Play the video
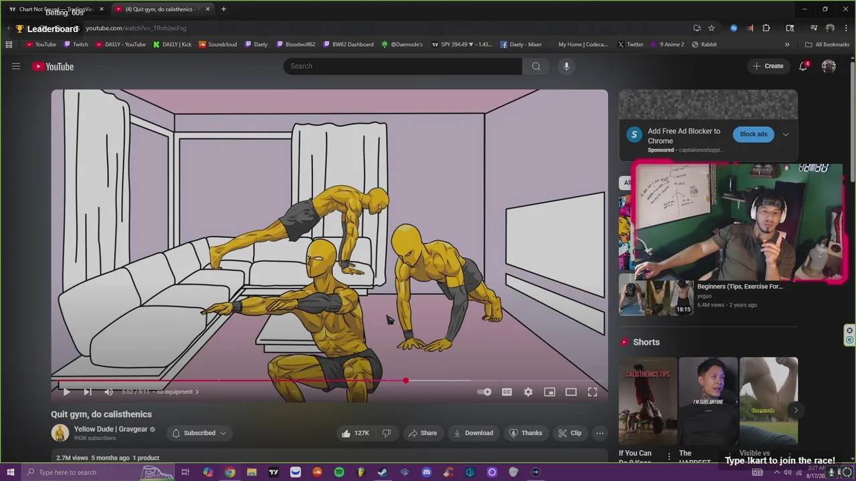This screenshot has height=481, width=856. coord(66,392)
